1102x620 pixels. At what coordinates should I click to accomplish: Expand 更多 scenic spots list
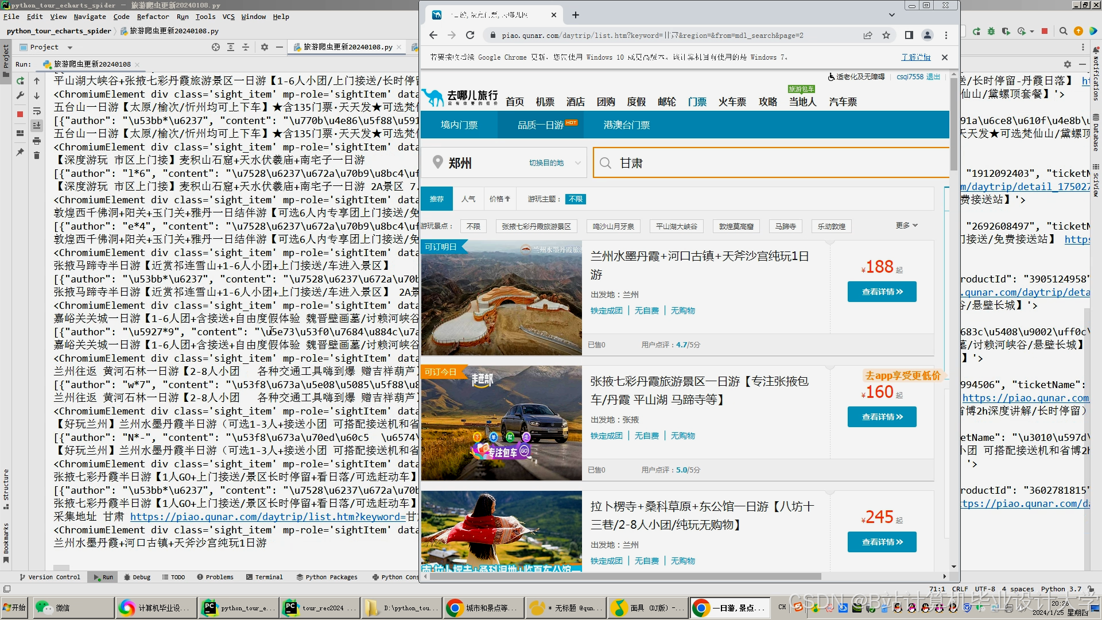(906, 226)
